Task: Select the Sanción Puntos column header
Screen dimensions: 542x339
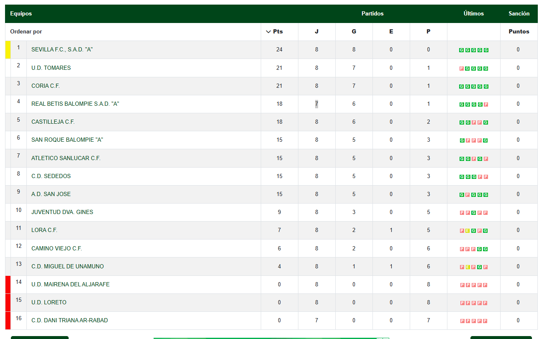Action: point(519,31)
